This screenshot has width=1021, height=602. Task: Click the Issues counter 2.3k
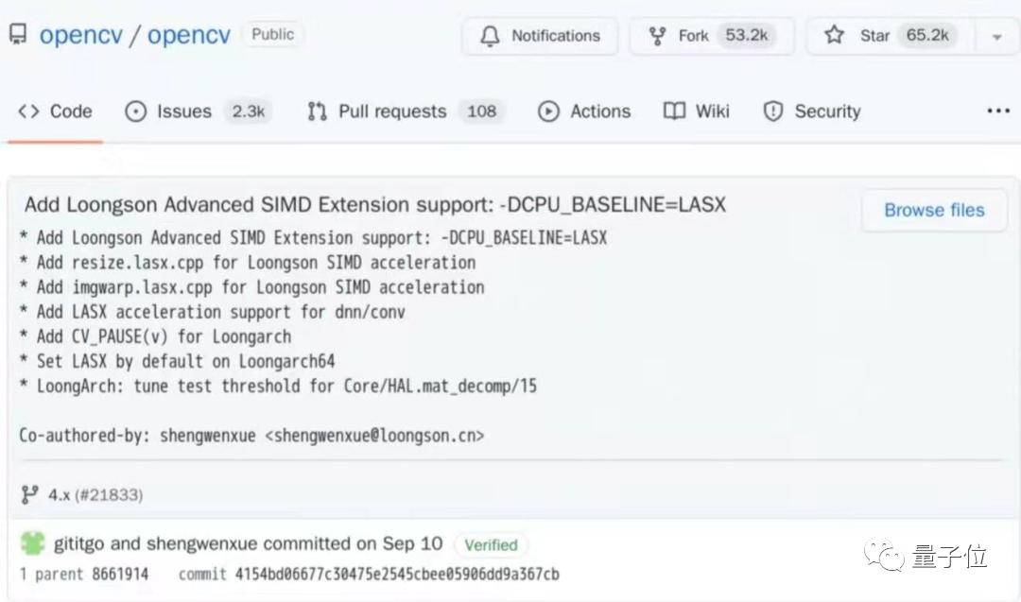[248, 112]
